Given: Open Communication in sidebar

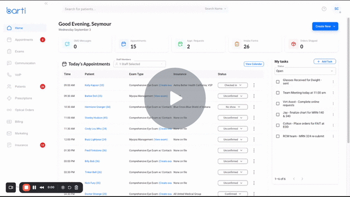Looking at the screenshot, I should (x=25, y=63).
